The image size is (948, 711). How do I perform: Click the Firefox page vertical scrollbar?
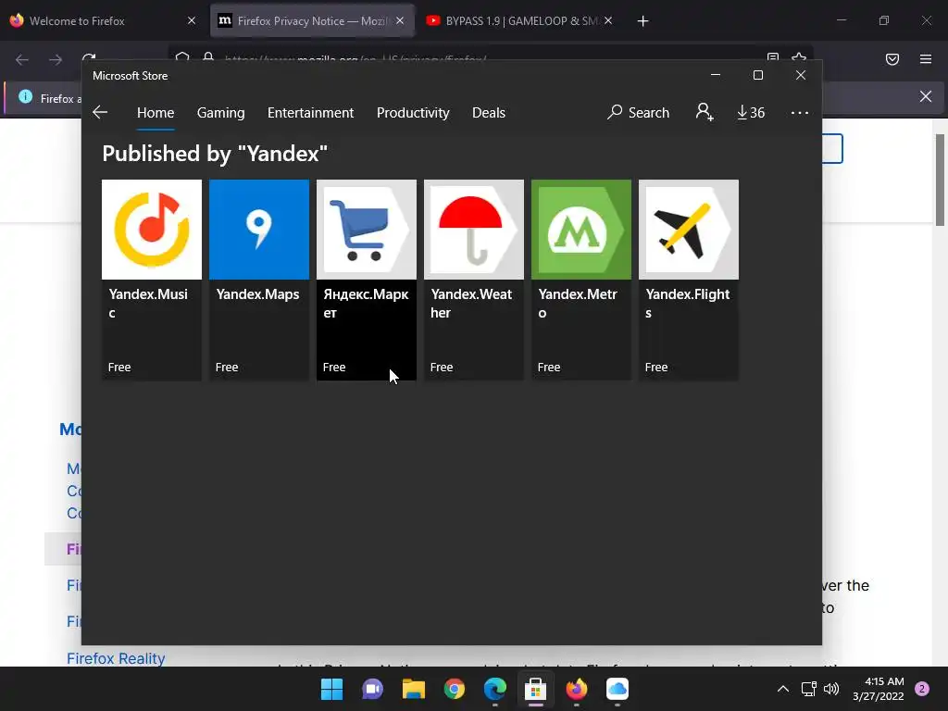coord(941,181)
